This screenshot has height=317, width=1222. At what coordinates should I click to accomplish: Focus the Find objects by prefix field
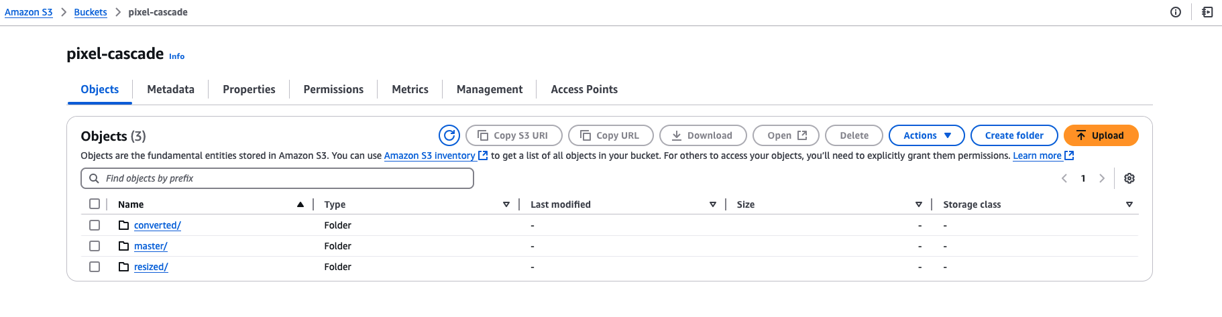277,178
